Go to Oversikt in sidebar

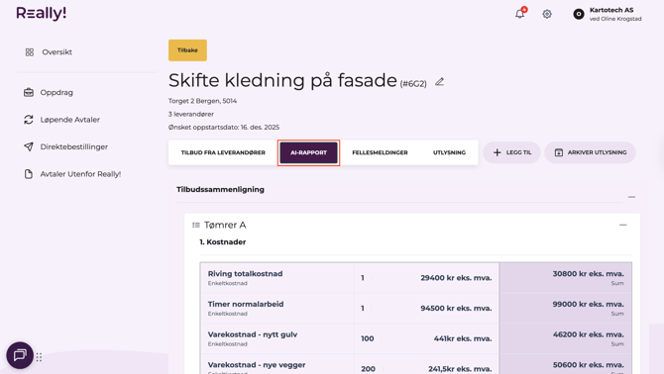click(56, 52)
